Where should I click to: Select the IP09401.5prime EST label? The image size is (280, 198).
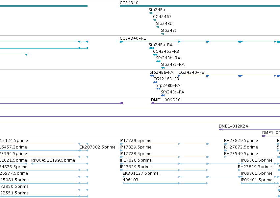[x=257, y=180]
